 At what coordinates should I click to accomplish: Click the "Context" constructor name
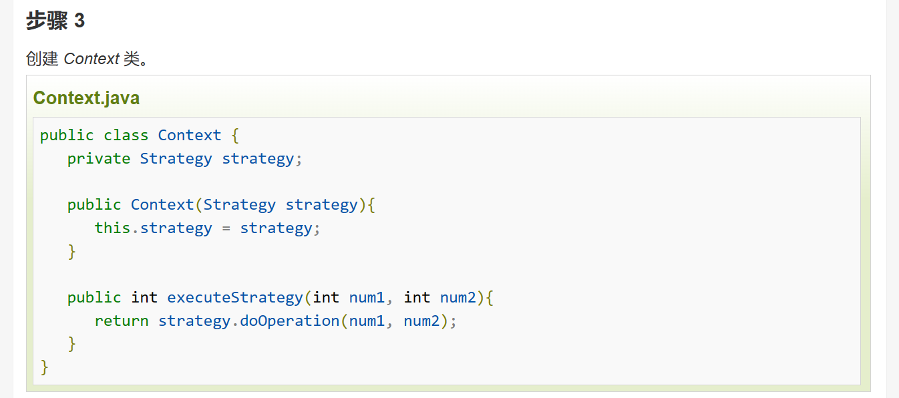tap(162, 205)
